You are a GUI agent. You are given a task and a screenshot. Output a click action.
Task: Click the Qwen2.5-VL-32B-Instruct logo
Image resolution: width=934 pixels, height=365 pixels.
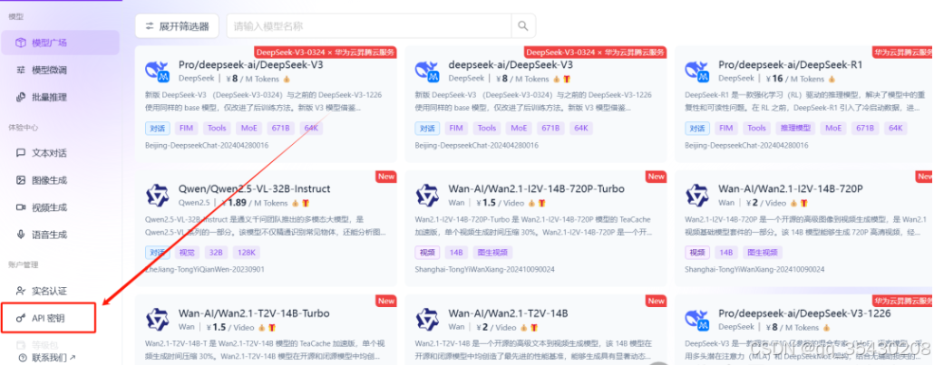[x=158, y=196]
